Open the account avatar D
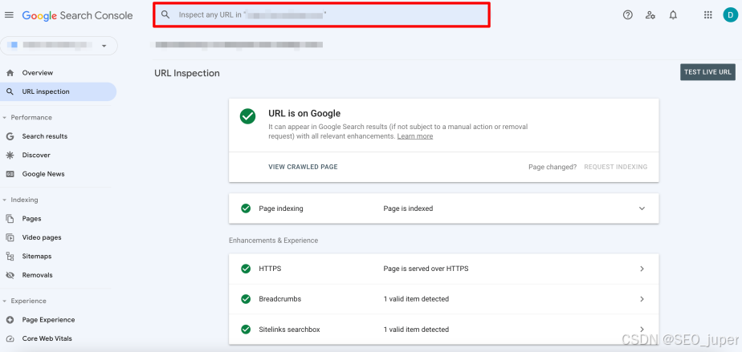 [x=730, y=14]
